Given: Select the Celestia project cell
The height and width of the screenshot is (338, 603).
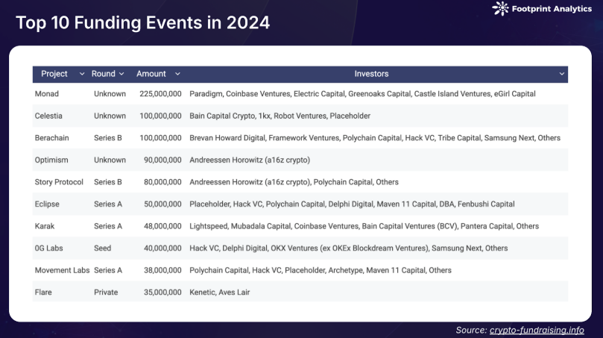Looking at the screenshot, I should point(48,116).
